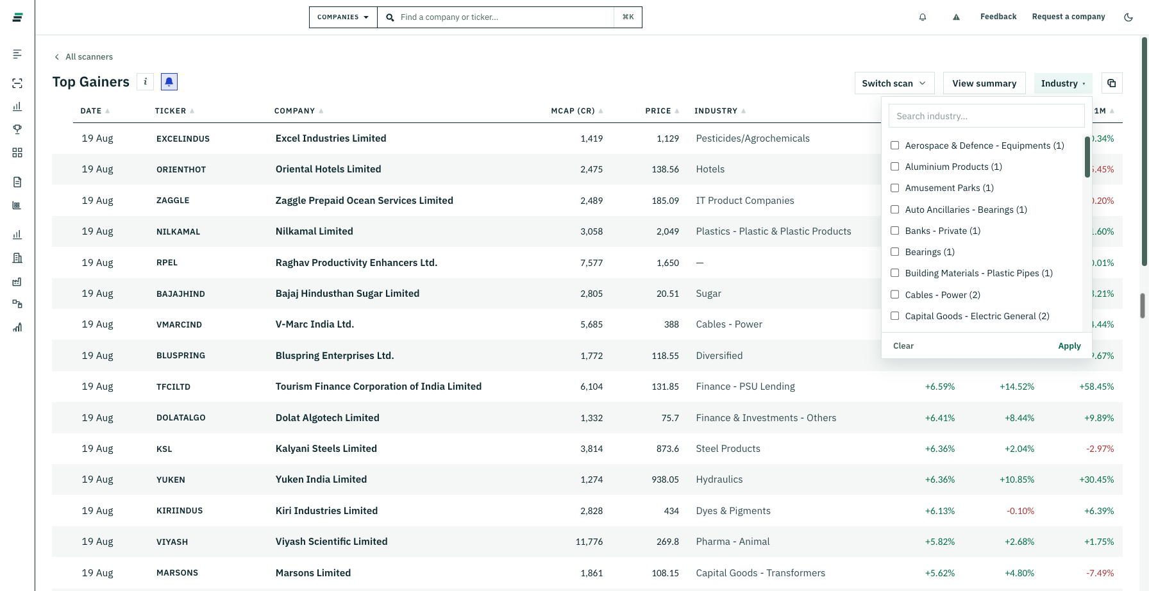Open the bar chart icon directly below scanner icon

[17, 106]
